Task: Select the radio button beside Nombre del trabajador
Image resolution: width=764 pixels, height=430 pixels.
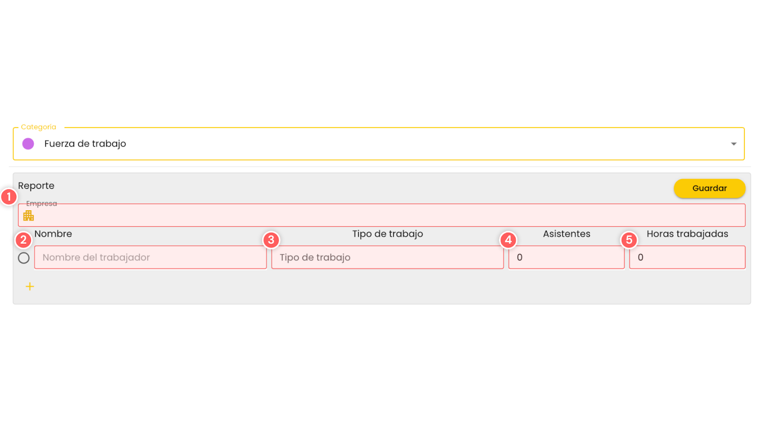Action: [24, 258]
